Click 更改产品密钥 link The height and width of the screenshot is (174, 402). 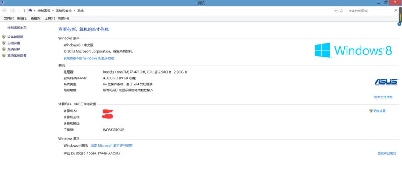[387, 154]
